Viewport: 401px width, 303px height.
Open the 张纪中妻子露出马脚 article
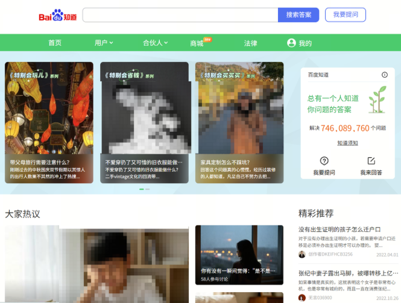tap(349, 273)
